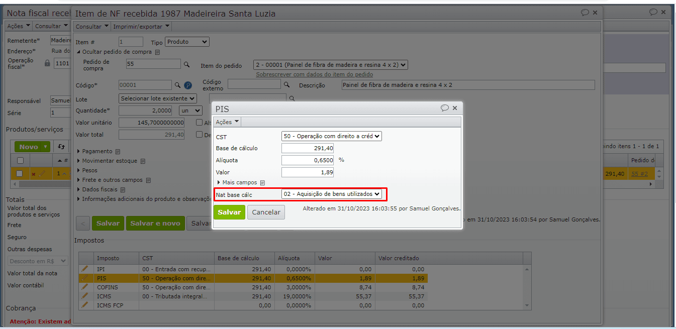
Task: Open Imprimir/exportar menu
Action: (x=141, y=27)
